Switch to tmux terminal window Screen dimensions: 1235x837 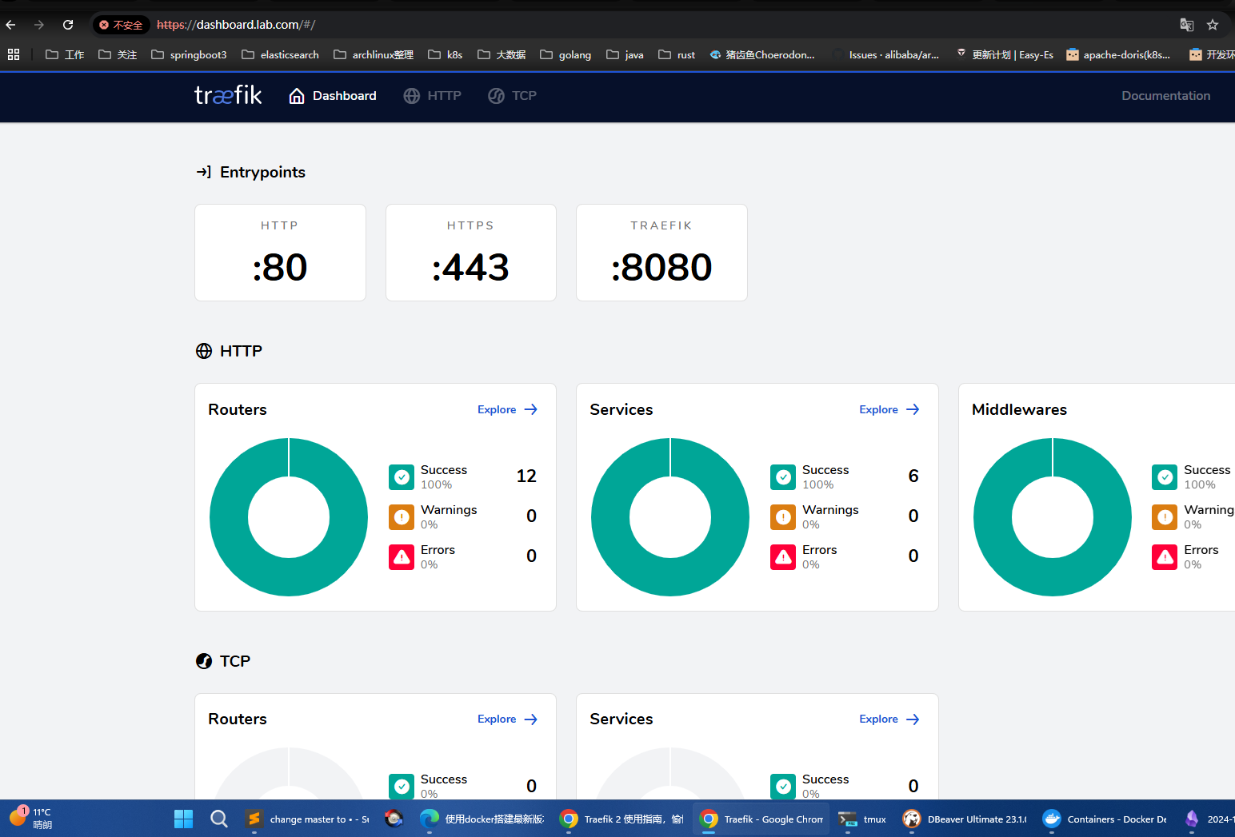(862, 819)
